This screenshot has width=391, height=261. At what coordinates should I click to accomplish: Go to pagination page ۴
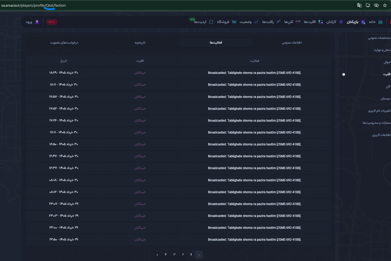pyautogui.click(x=166, y=254)
